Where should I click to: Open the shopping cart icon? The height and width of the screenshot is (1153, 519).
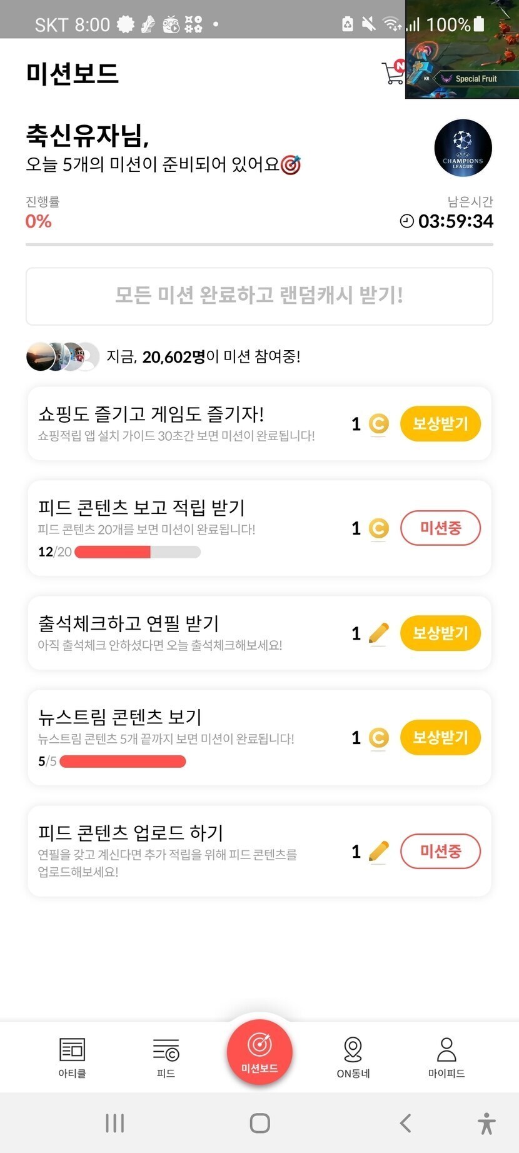[393, 73]
